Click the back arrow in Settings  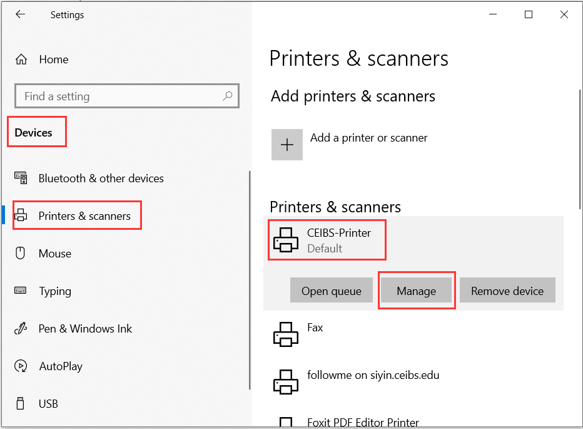20,14
